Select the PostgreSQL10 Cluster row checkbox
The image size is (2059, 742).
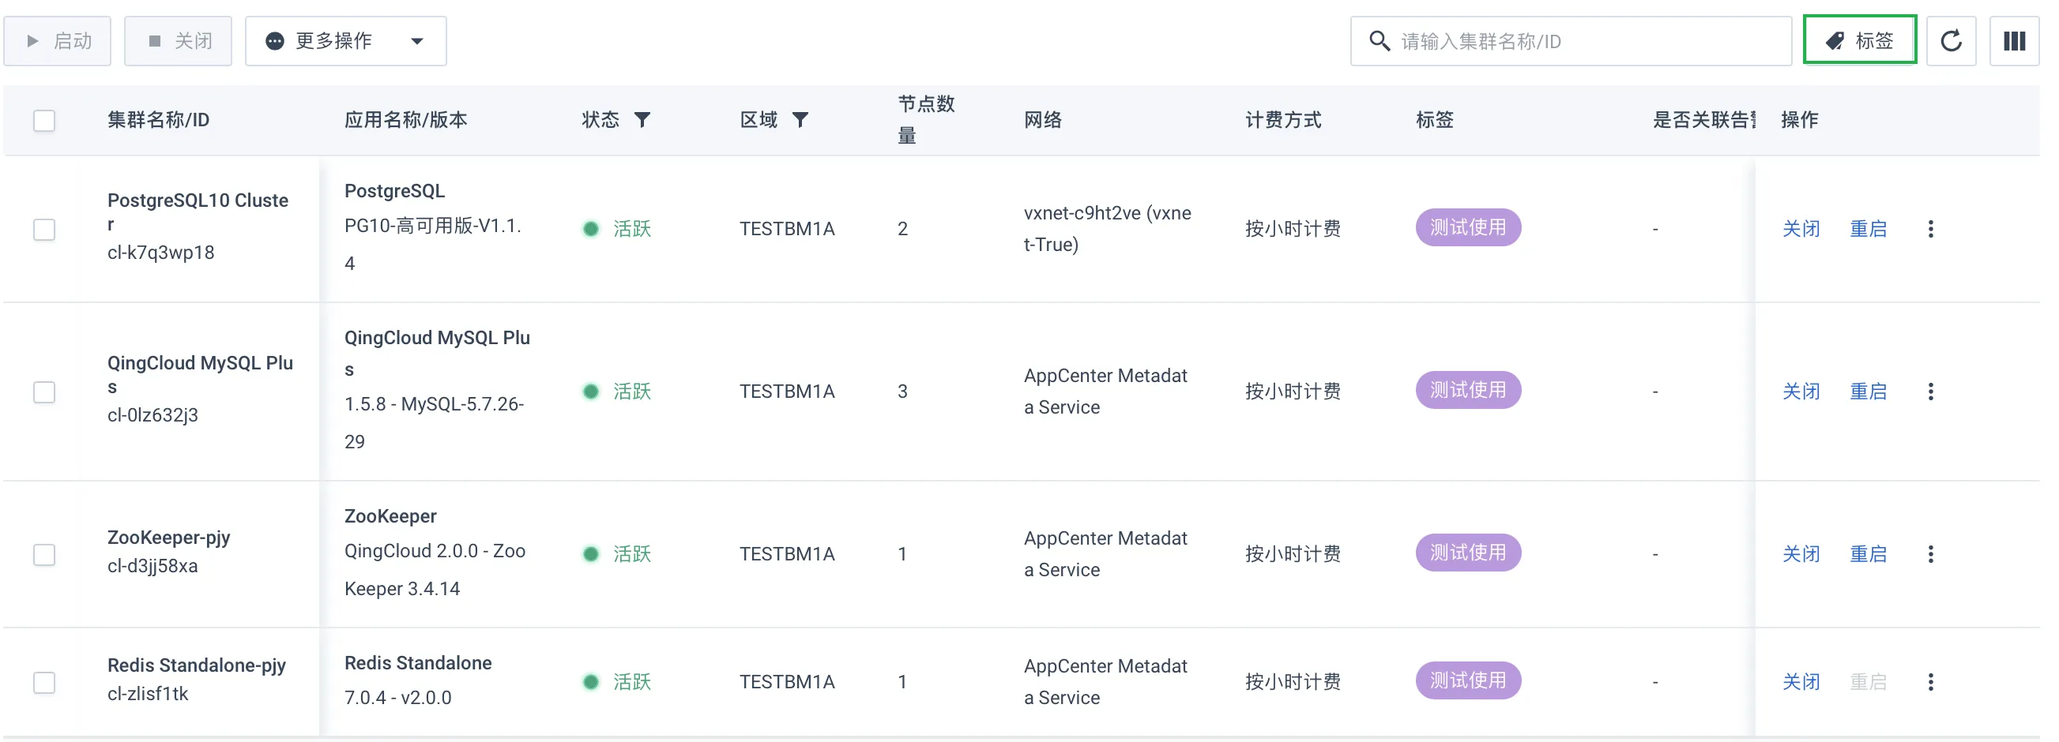coord(44,229)
